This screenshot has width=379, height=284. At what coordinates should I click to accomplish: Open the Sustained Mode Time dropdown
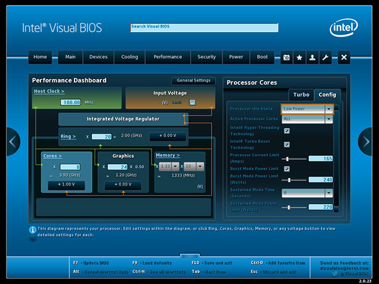pos(307,193)
